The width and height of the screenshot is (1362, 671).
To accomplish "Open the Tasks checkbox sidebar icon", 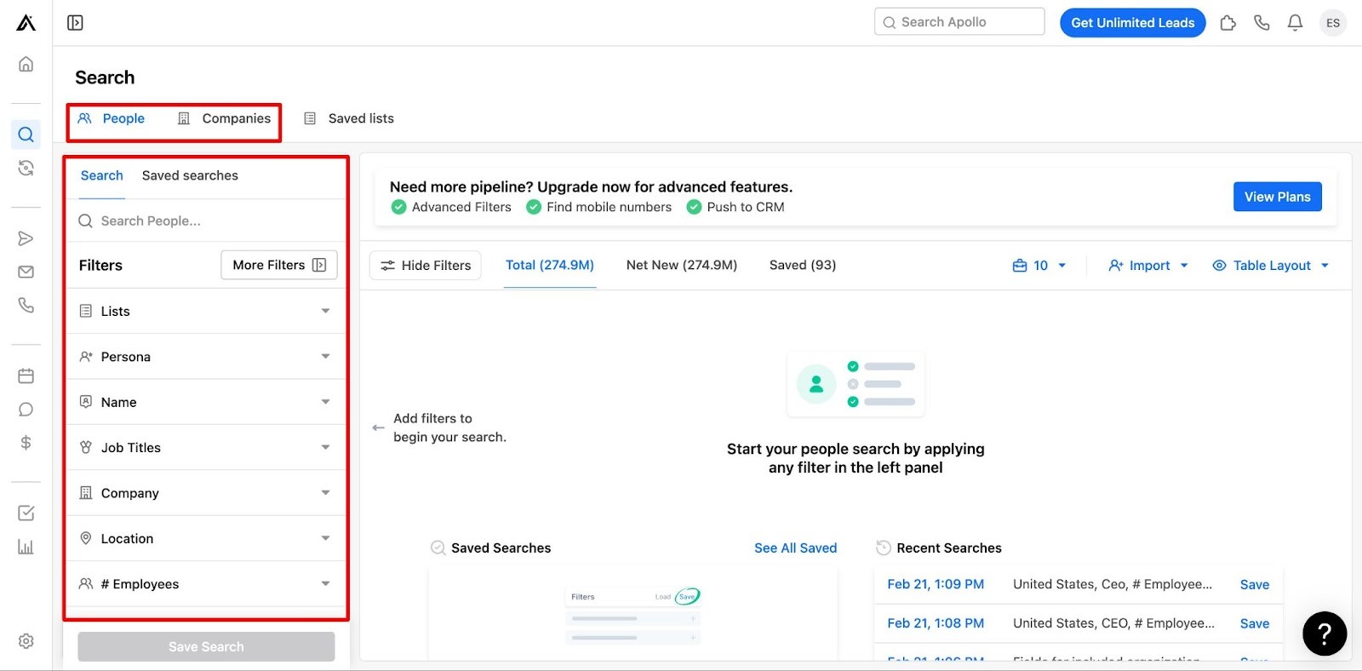I will (x=26, y=513).
